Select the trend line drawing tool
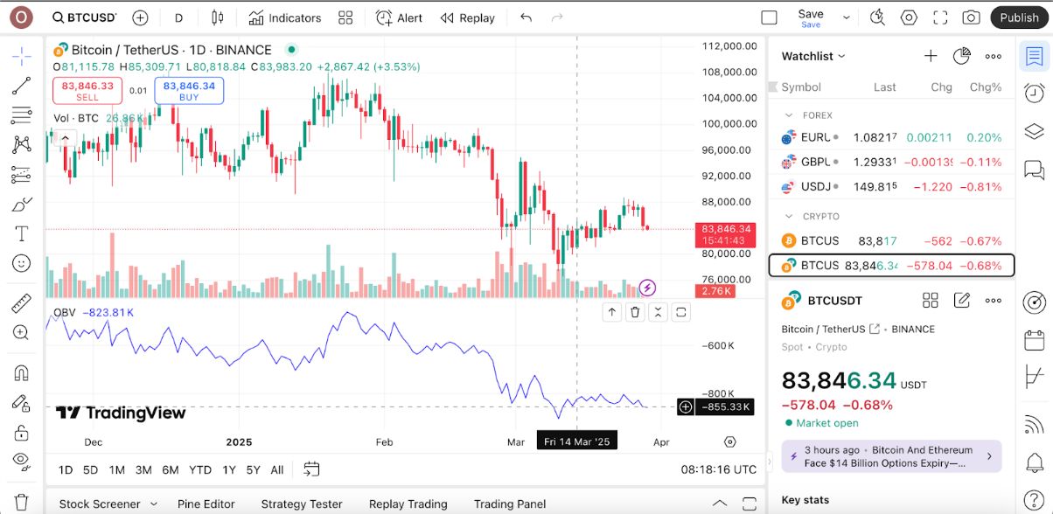Screen dimensions: 1053x514 [x=22, y=86]
